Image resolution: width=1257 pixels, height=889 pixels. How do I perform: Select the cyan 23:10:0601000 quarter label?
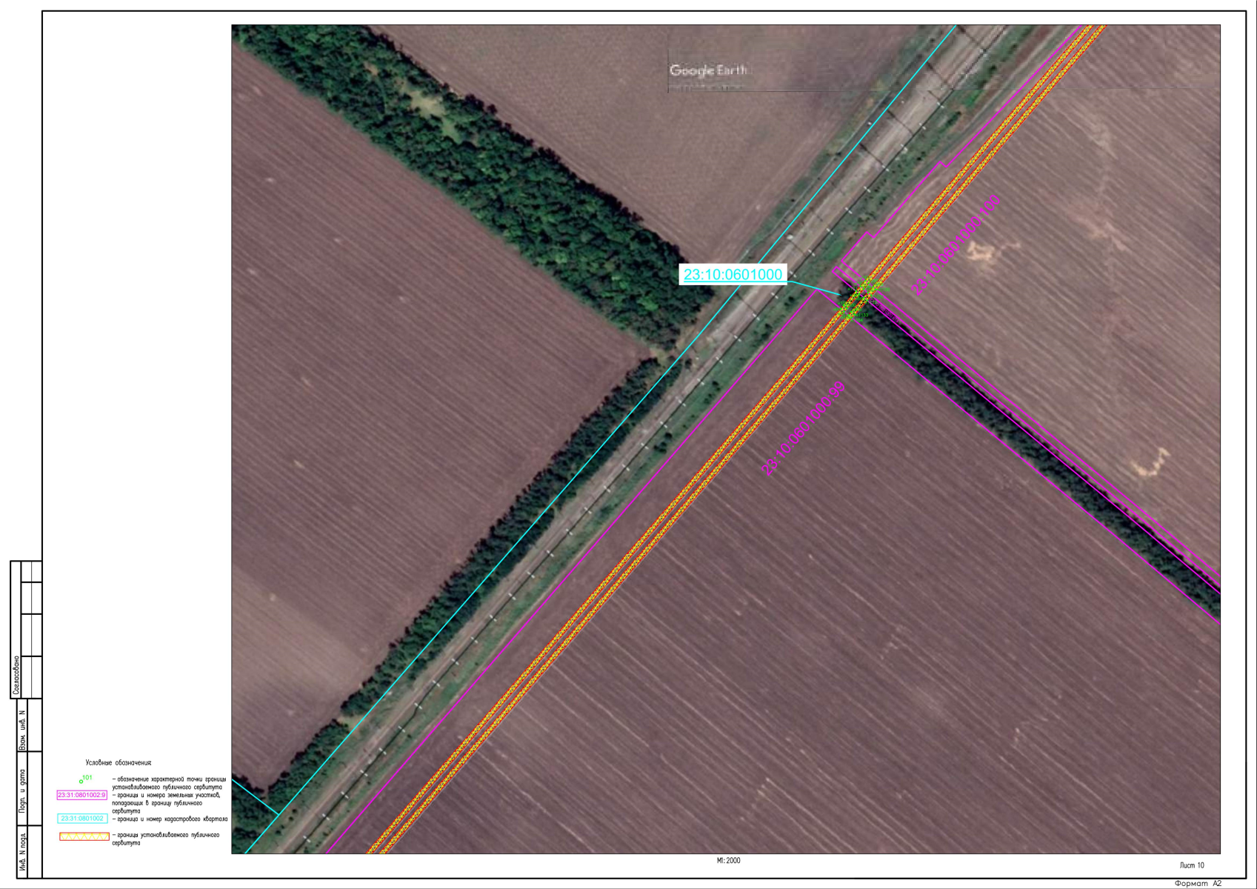pyautogui.click(x=732, y=275)
